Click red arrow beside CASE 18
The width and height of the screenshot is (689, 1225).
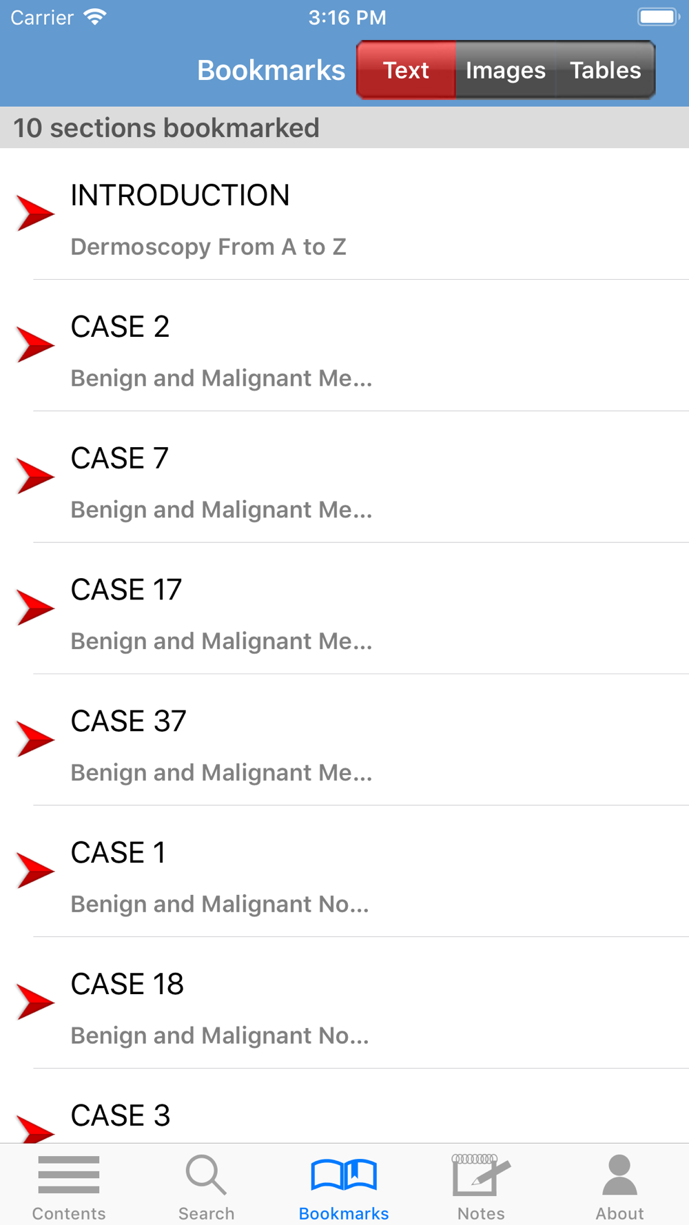click(35, 1002)
